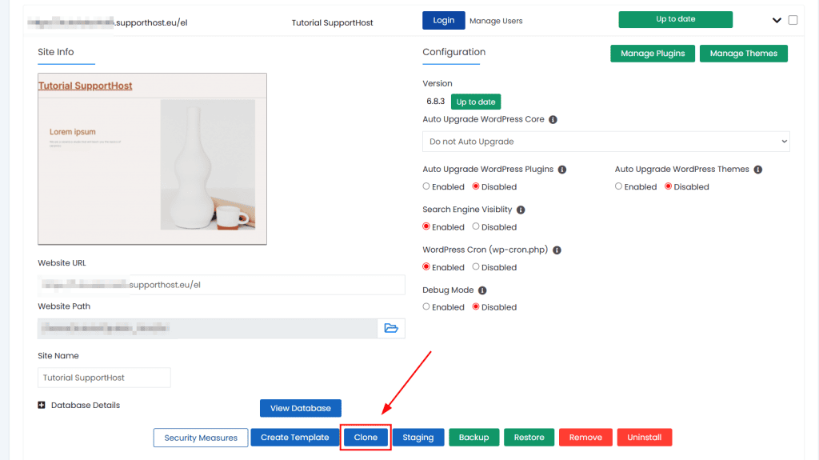The height and width of the screenshot is (460, 819).
Task: Click info icon beside Auto Upgrade WordPress Plugins
Action: [x=561, y=170]
